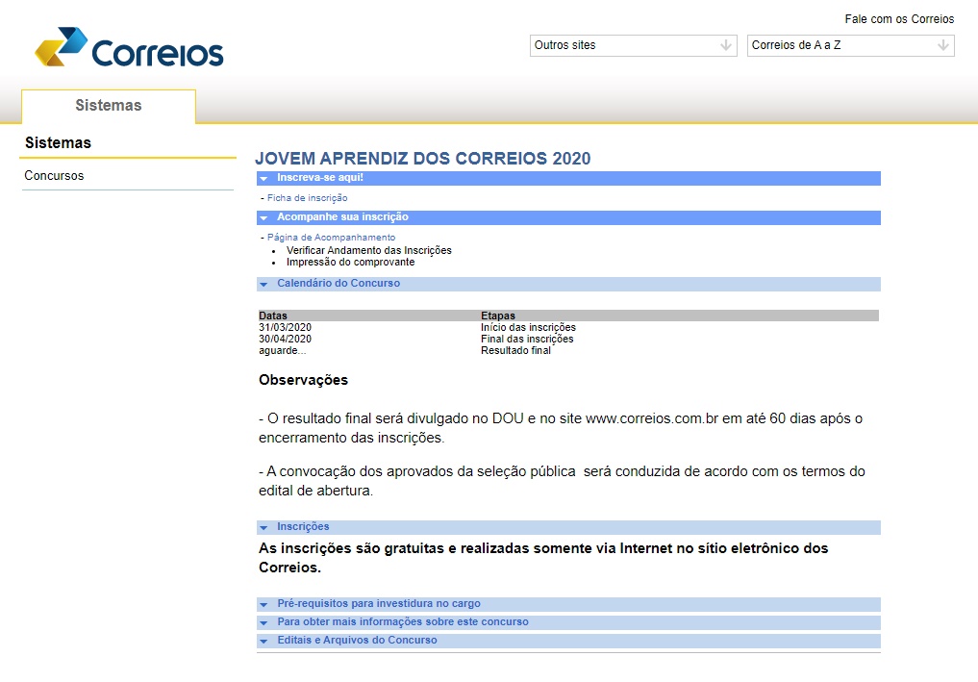The width and height of the screenshot is (978, 682).
Task: Click the Etapas column header
Action: (x=498, y=316)
